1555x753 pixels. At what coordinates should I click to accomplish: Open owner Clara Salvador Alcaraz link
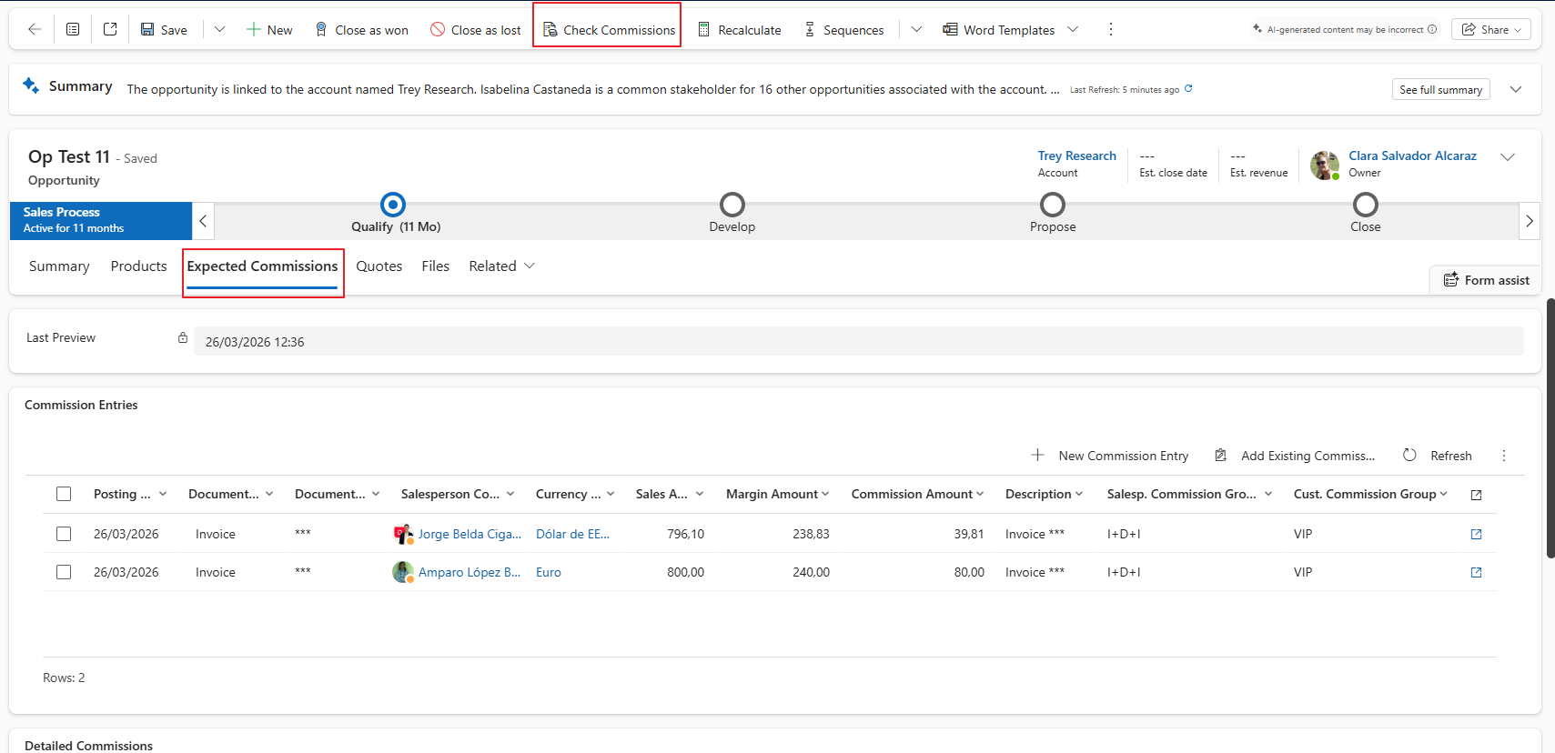[1413, 156]
